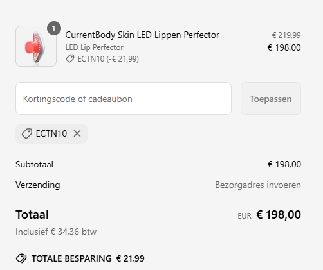The width and height of the screenshot is (323, 270).
Task: Remove the ECTN10 discount code with the X
Action: click(77, 133)
